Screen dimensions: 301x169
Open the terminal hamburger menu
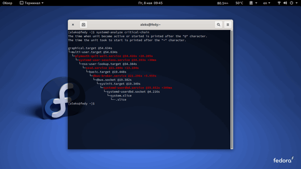228,25
